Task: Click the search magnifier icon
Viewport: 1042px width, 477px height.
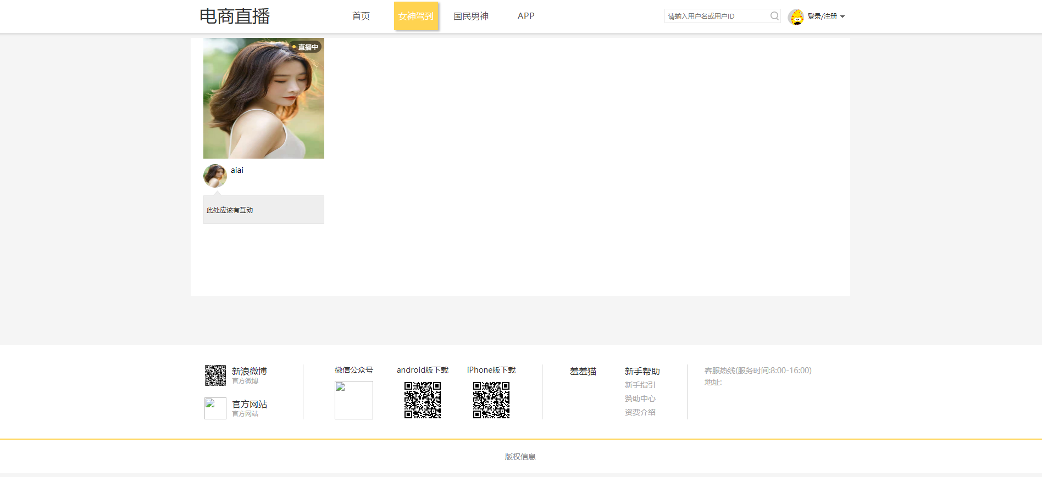Action: point(774,16)
